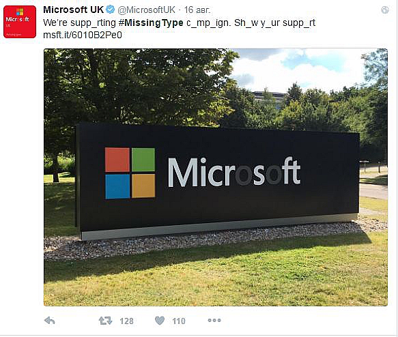Enlarge the Microsoft sign photo
This screenshot has width=398, height=337.
pyautogui.click(x=216, y=177)
